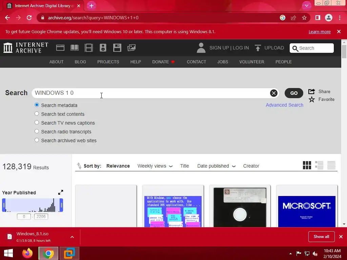Click the Google icon in address bar
Image resolution: width=347 pixels, height=260 pixels.
click(283, 18)
